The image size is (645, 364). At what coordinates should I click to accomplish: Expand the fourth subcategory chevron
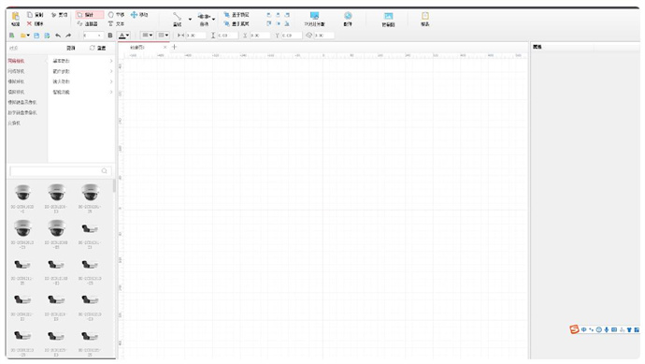[111, 92]
